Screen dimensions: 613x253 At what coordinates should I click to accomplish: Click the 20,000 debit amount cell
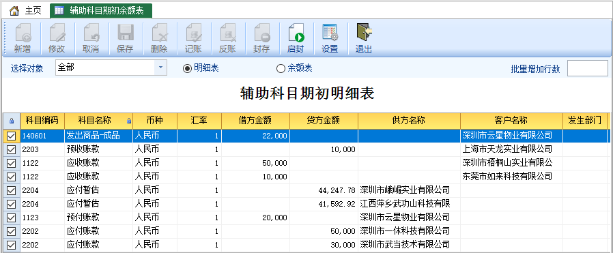[x=256, y=218]
